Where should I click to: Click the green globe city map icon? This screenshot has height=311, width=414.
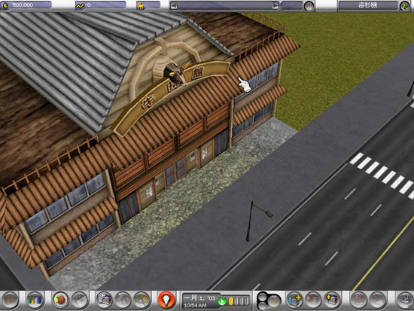point(404,6)
